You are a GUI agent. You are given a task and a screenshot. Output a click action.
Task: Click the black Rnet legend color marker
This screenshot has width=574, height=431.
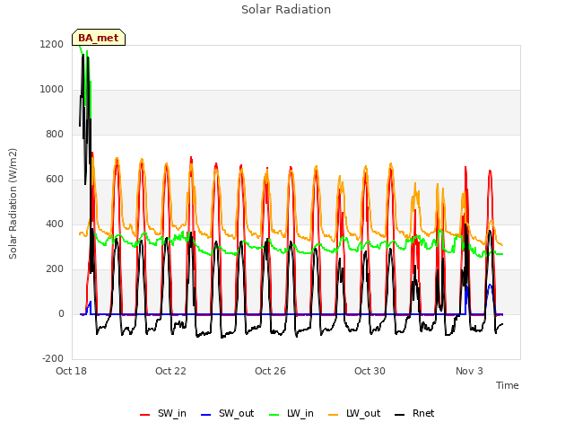point(400,415)
